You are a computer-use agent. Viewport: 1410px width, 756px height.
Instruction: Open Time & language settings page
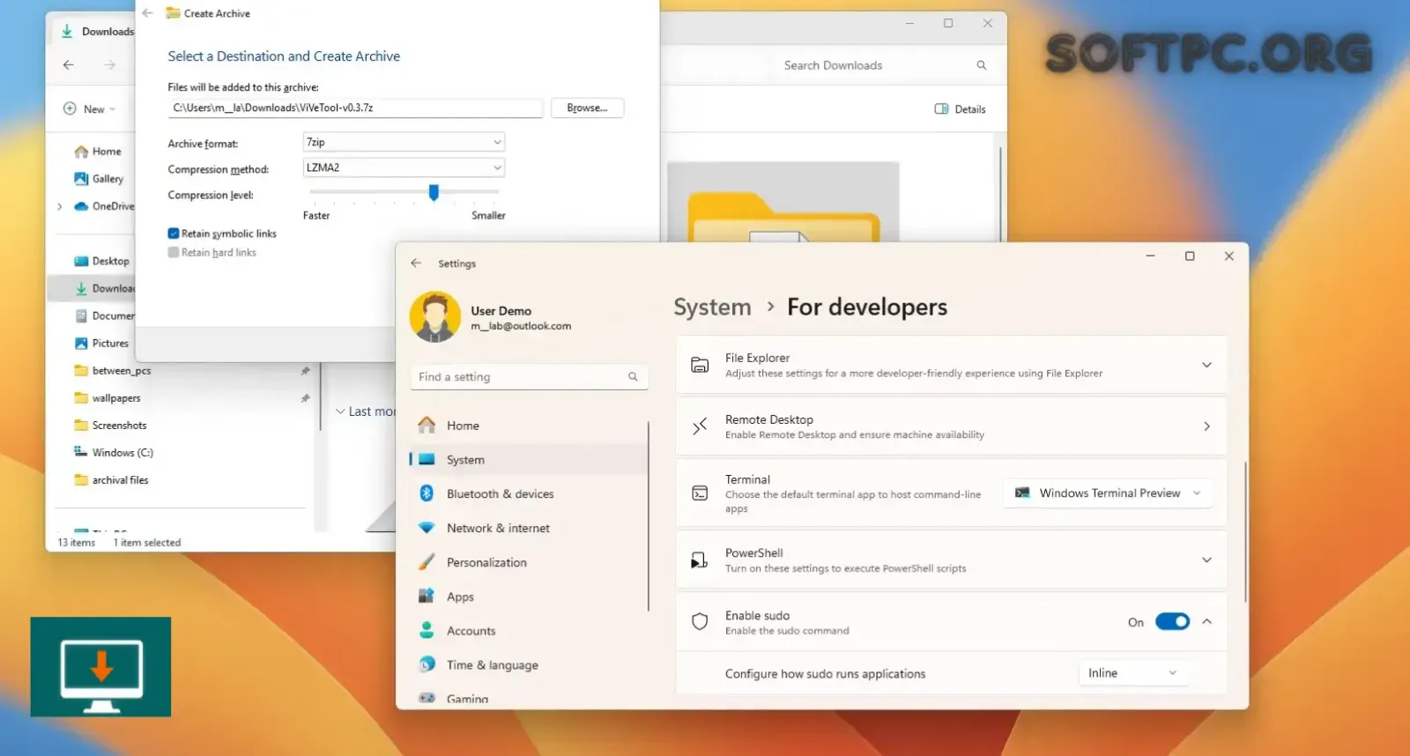click(529, 665)
